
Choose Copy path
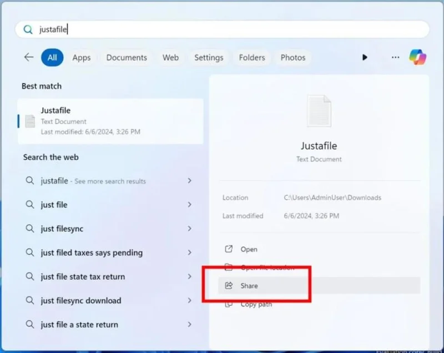click(319, 304)
